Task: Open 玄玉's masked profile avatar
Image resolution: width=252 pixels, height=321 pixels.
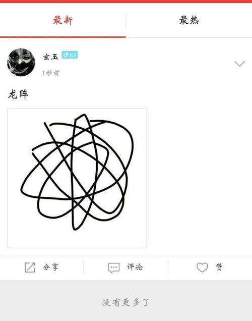Action: tap(21, 62)
